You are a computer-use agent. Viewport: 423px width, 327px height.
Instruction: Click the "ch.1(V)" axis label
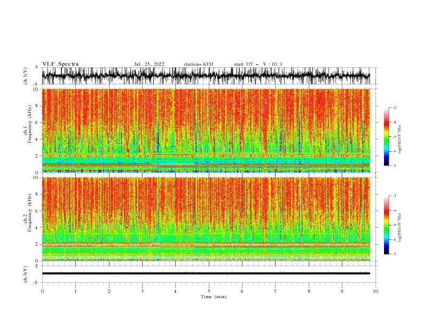click(x=26, y=76)
